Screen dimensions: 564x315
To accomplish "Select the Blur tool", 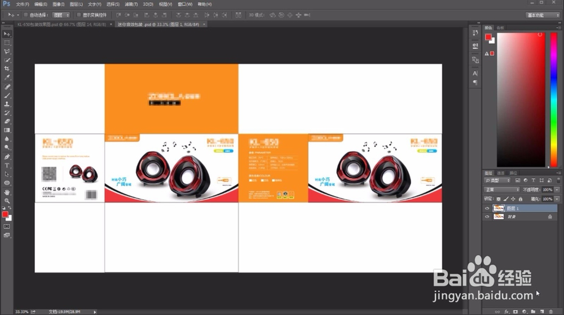I will coord(7,139).
